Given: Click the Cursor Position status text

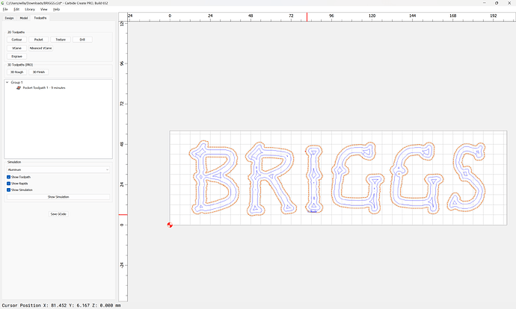Looking at the screenshot, I should (61, 305).
